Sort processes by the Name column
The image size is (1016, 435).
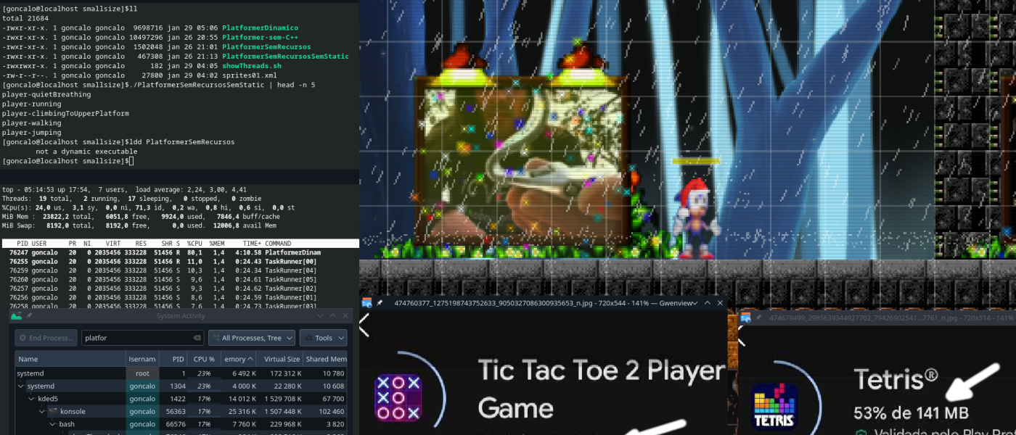[70, 359]
